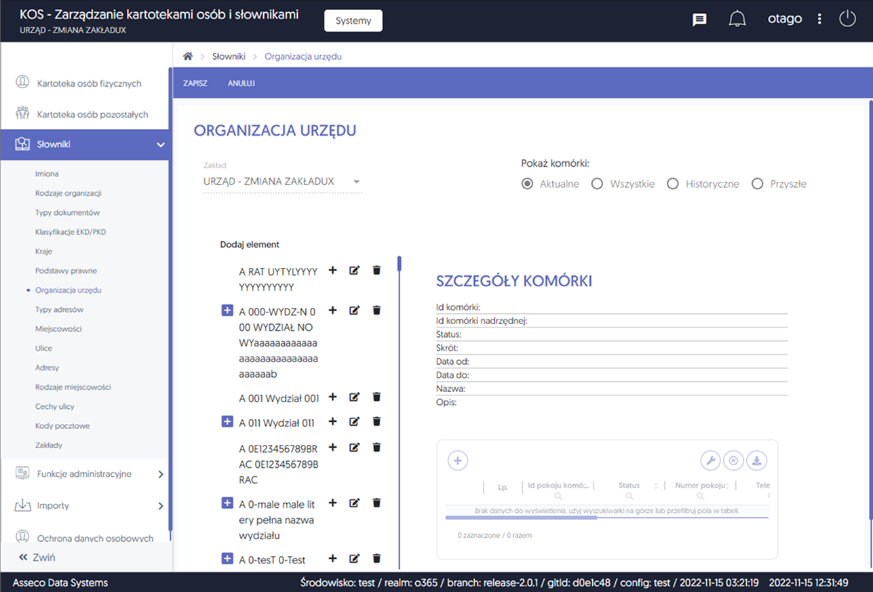Image resolution: width=873 pixels, height=592 pixels.
Task: Expand the A 0-tesT tree node
Action: click(x=227, y=559)
